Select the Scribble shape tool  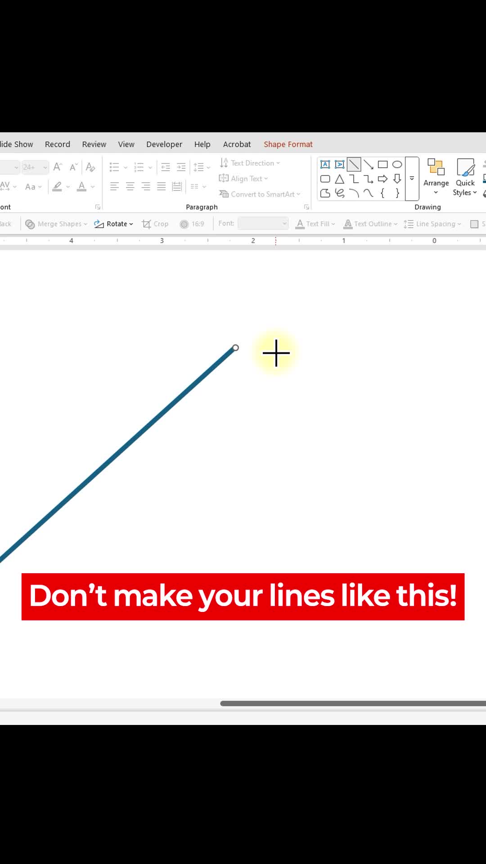pos(340,193)
